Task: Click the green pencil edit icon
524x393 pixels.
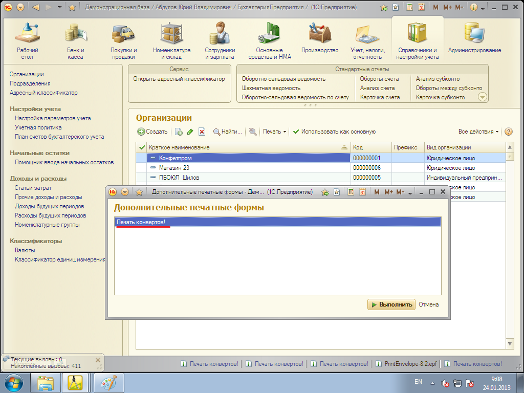Action: pyautogui.click(x=190, y=132)
